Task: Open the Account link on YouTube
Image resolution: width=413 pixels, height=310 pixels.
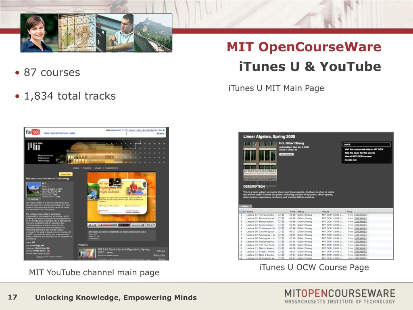Action: pos(132,130)
